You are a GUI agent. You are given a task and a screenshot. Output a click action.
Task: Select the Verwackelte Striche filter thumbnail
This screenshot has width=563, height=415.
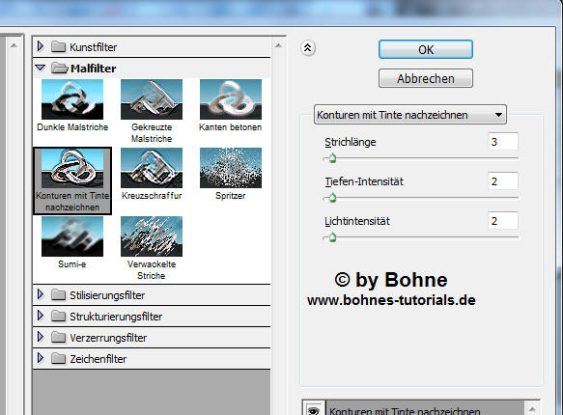[x=152, y=236]
